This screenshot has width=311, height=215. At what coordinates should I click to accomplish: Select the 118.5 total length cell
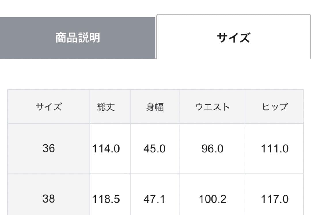click(106, 199)
